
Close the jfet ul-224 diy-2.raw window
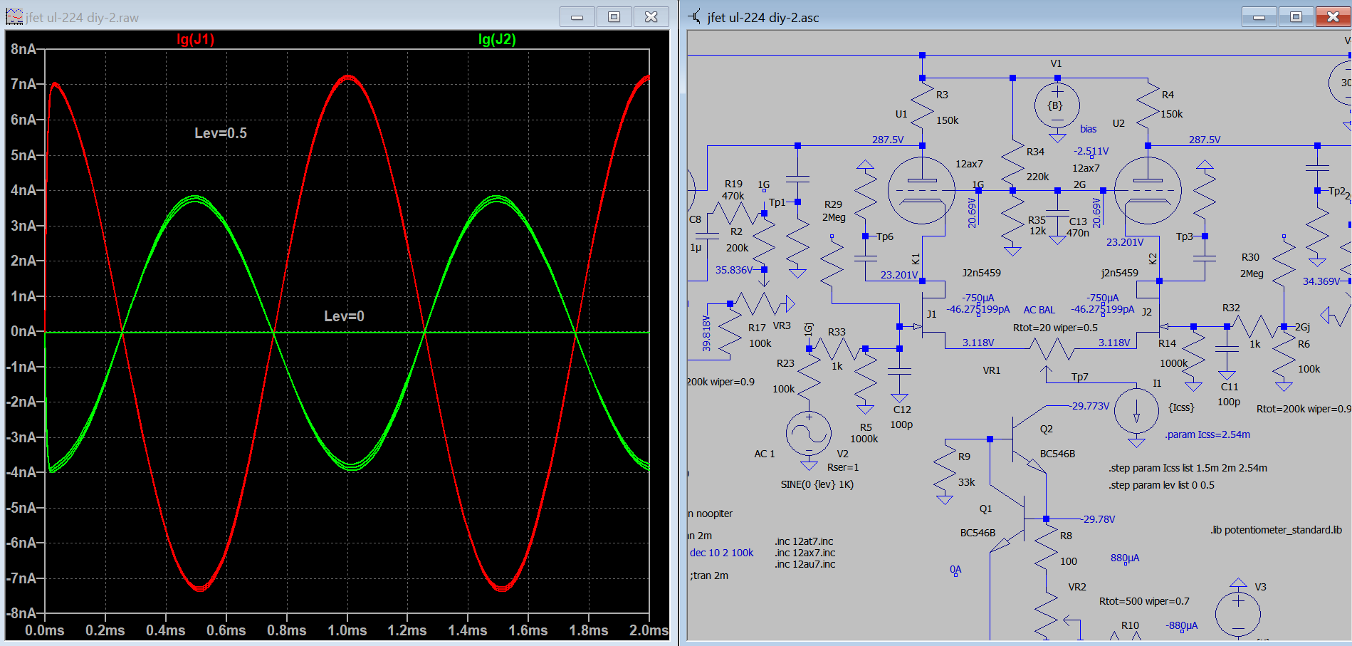[651, 17]
